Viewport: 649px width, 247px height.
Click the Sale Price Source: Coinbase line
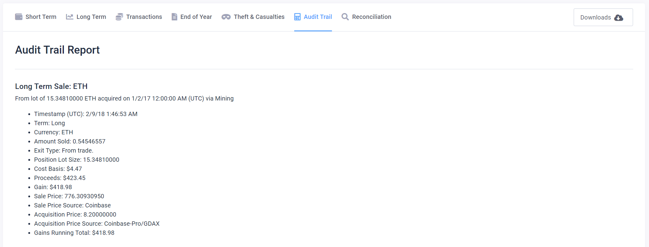[72, 205]
